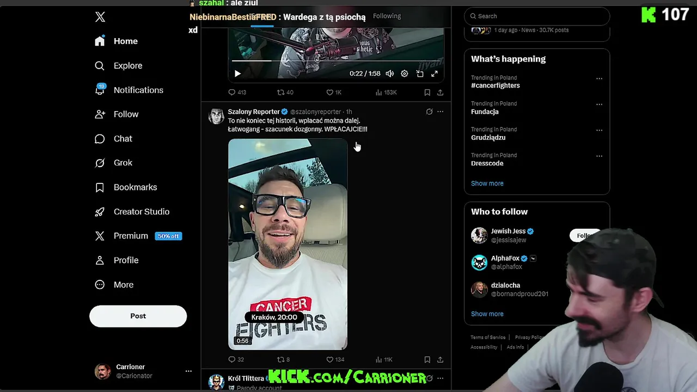This screenshot has height=392, width=697.
Task: Click the X logo icon
Action: [x=100, y=17]
